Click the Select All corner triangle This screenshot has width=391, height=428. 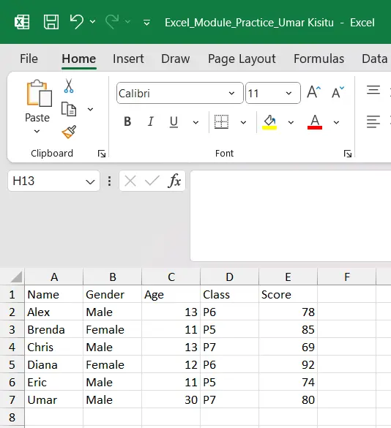tap(16, 277)
